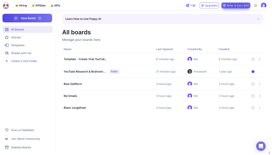This screenshot has width=272, height=155.
Task: Click the Created By column header
Action: pyautogui.click(x=194, y=49)
